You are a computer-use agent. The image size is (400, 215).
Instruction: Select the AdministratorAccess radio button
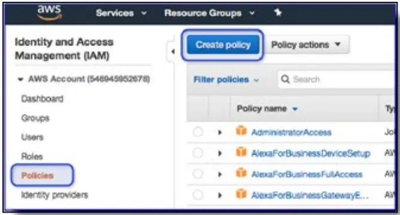pos(198,132)
